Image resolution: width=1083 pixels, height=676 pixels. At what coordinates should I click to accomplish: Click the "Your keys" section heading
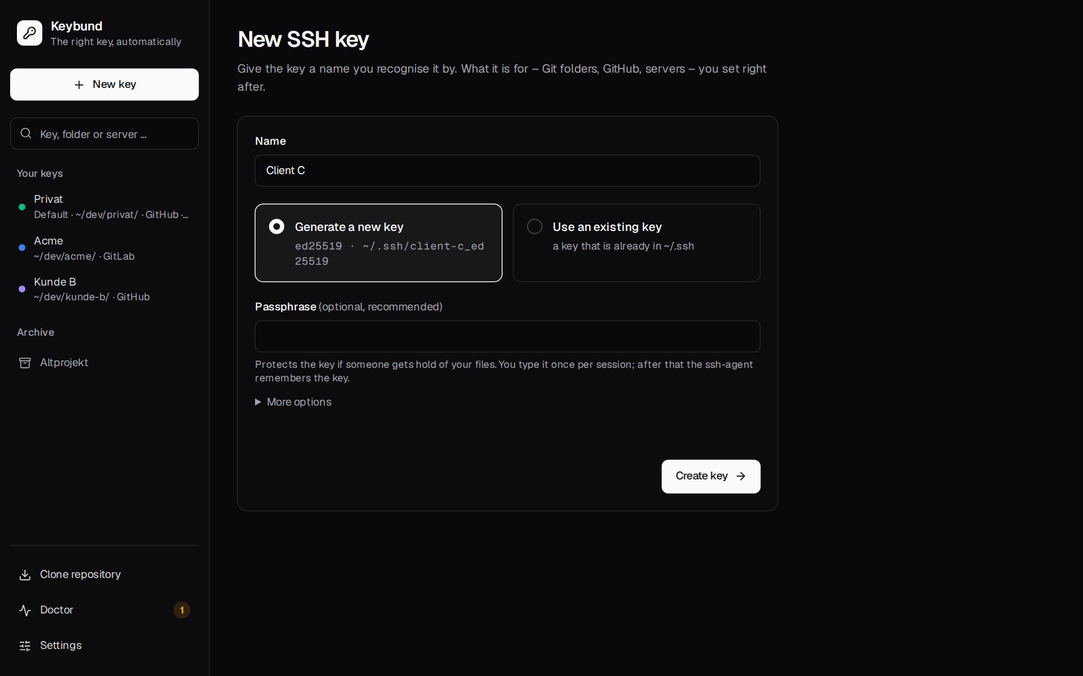(x=40, y=174)
